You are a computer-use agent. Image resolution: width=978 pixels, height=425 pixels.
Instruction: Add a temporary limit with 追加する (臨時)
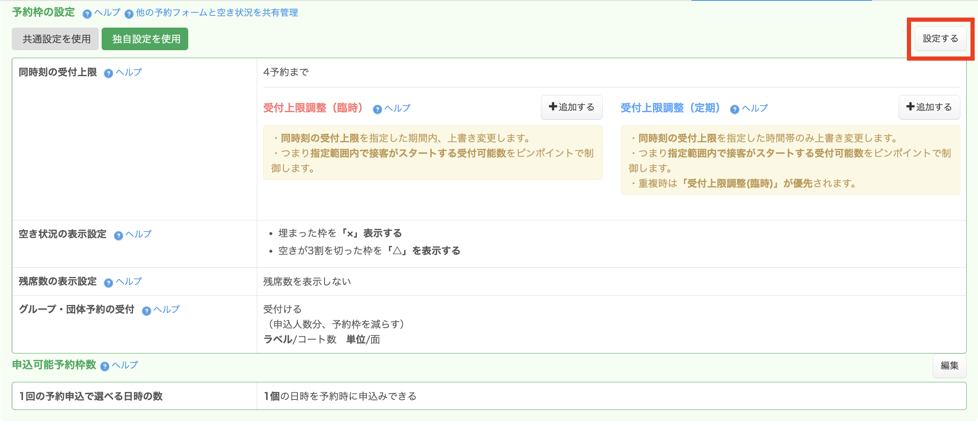pos(571,107)
